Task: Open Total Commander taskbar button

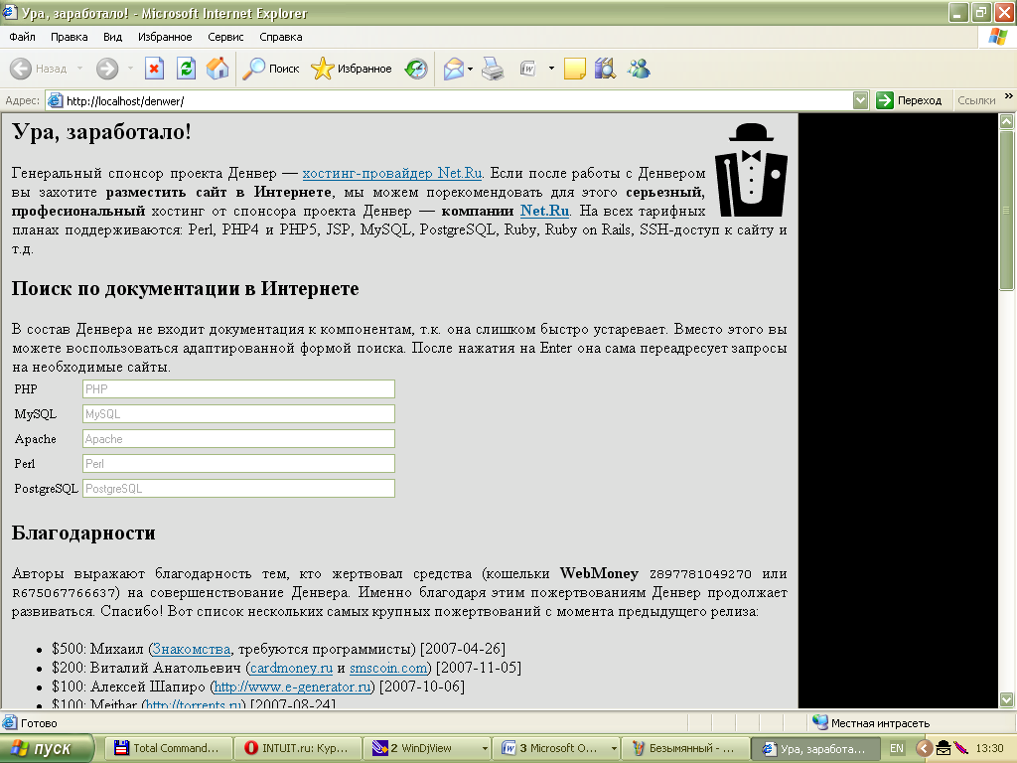Action: tap(167, 748)
